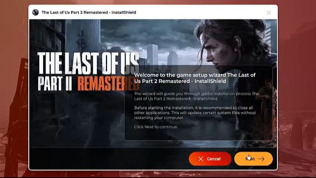This screenshot has height=178, width=316.
Task: Click the THE LAST OF US logo text
Action: tap(88, 63)
